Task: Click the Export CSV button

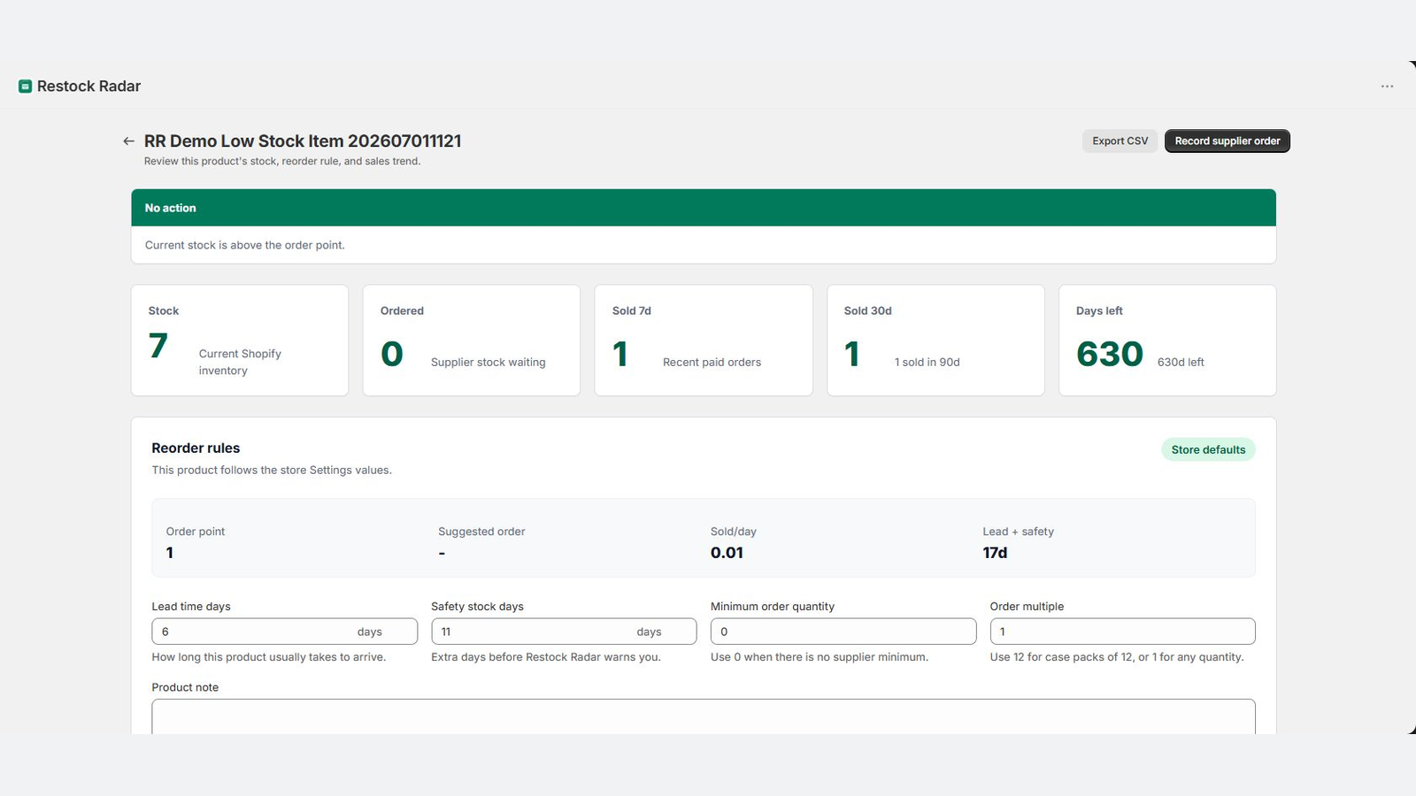Action: 1120,141
